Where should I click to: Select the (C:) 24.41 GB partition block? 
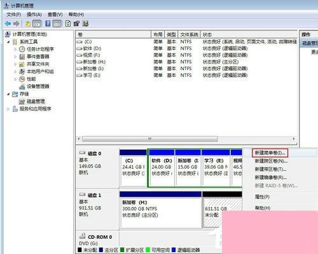(133, 167)
